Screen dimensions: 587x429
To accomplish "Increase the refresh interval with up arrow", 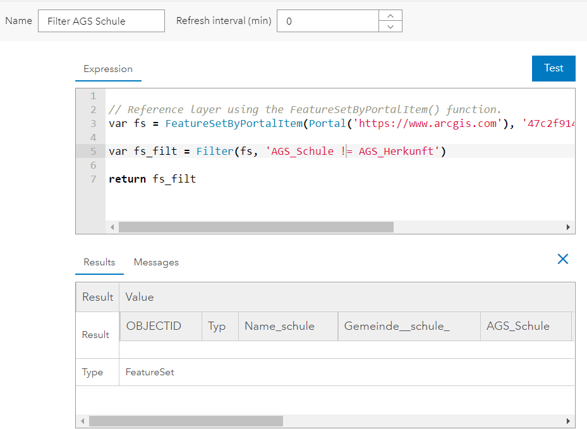I will pos(390,16).
